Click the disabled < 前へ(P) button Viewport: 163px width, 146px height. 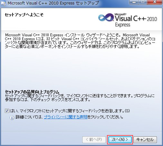tap(94, 140)
